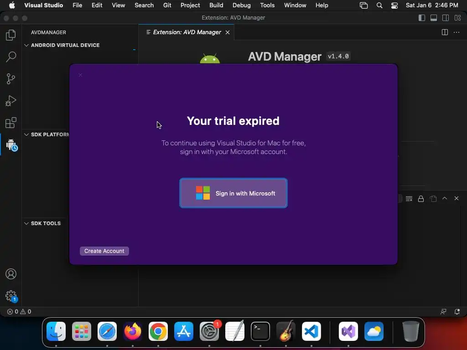The width and height of the screenshot is (467, 350).
Task: Open Visual Studio Code from the Dock
Action: pos(311,331)
